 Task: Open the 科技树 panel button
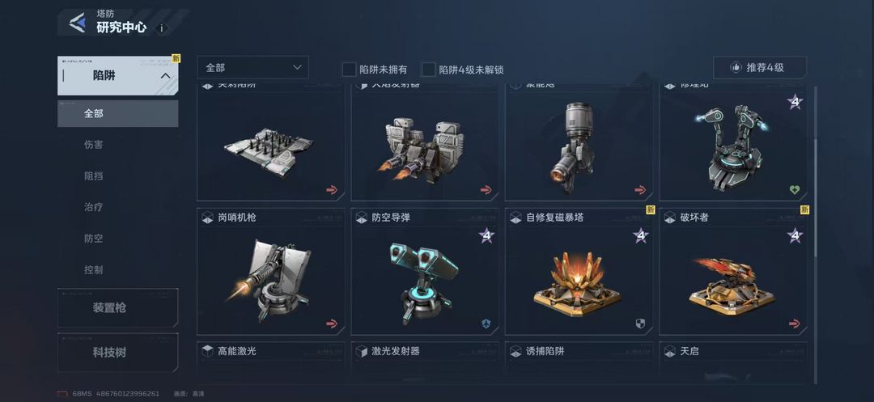(x=117, y=353)
